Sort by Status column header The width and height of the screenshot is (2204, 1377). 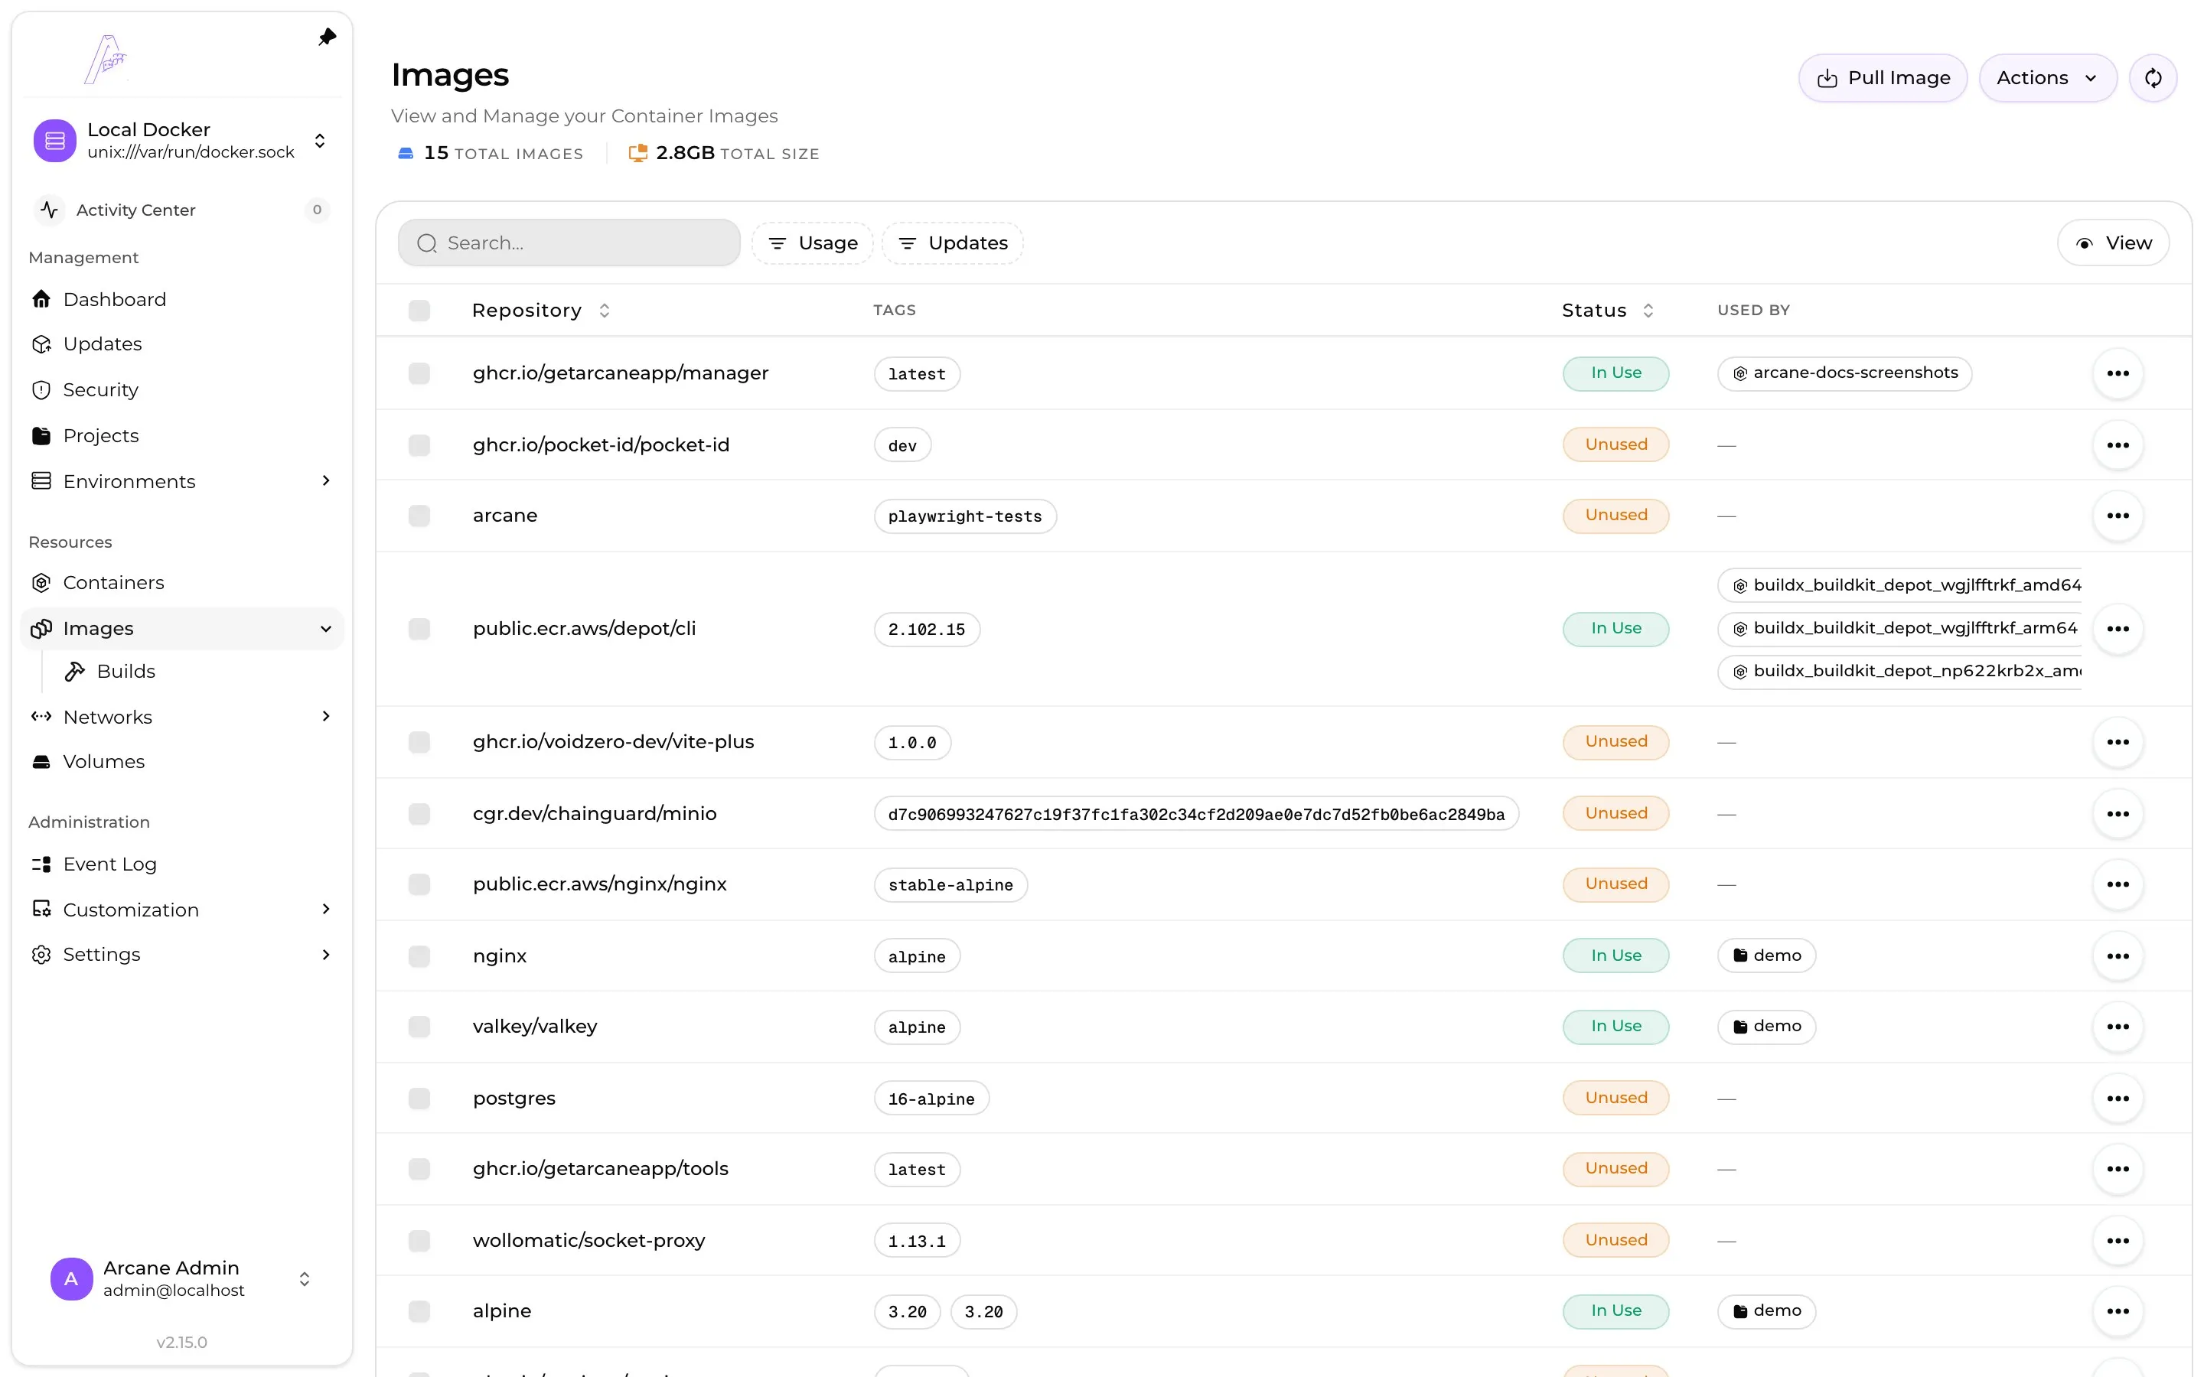tap(1607, 311)
